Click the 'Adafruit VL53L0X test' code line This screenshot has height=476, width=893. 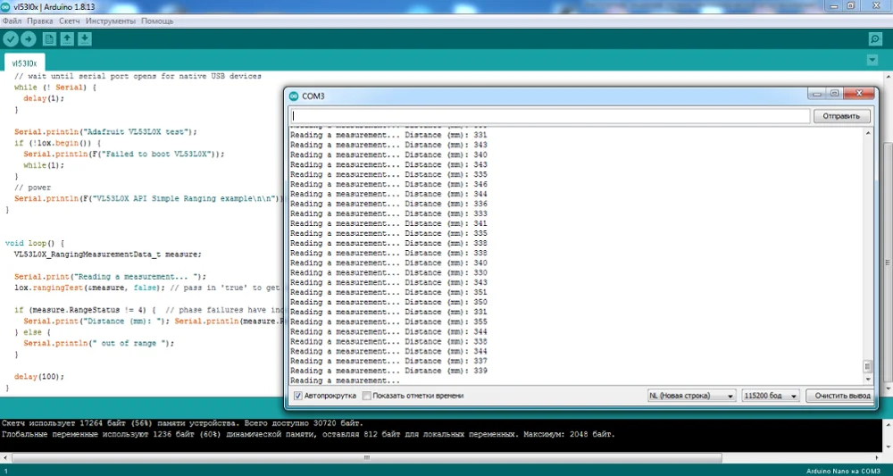point(105,131)
